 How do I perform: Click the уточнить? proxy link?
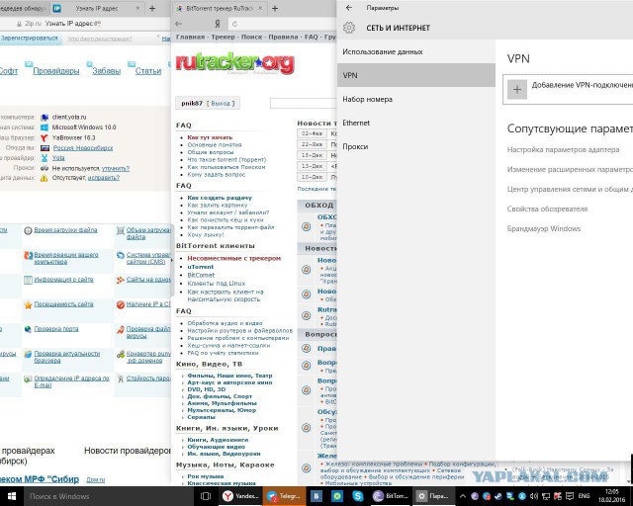(116, 168)
